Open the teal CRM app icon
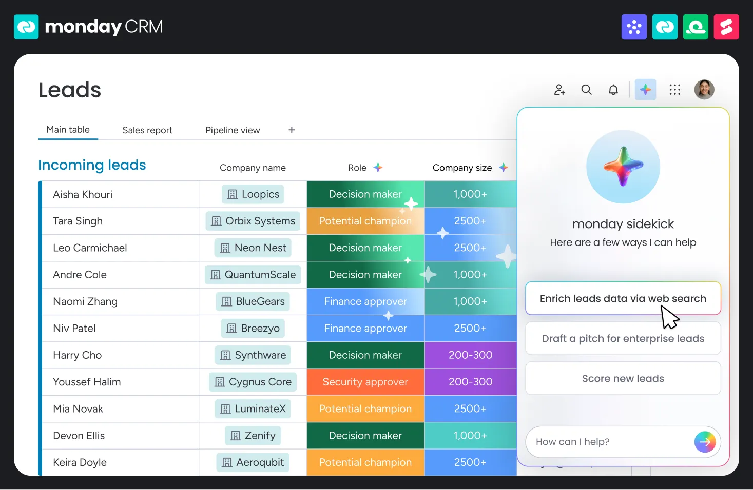The image size is (753, 490). click(665, 27)
